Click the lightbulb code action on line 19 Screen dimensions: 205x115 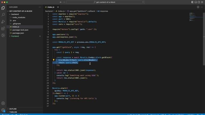click(53, 60)
